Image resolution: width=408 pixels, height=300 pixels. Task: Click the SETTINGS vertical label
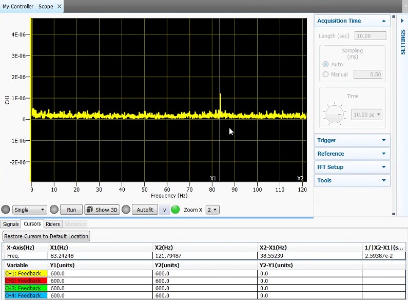[x=403, y=42]
